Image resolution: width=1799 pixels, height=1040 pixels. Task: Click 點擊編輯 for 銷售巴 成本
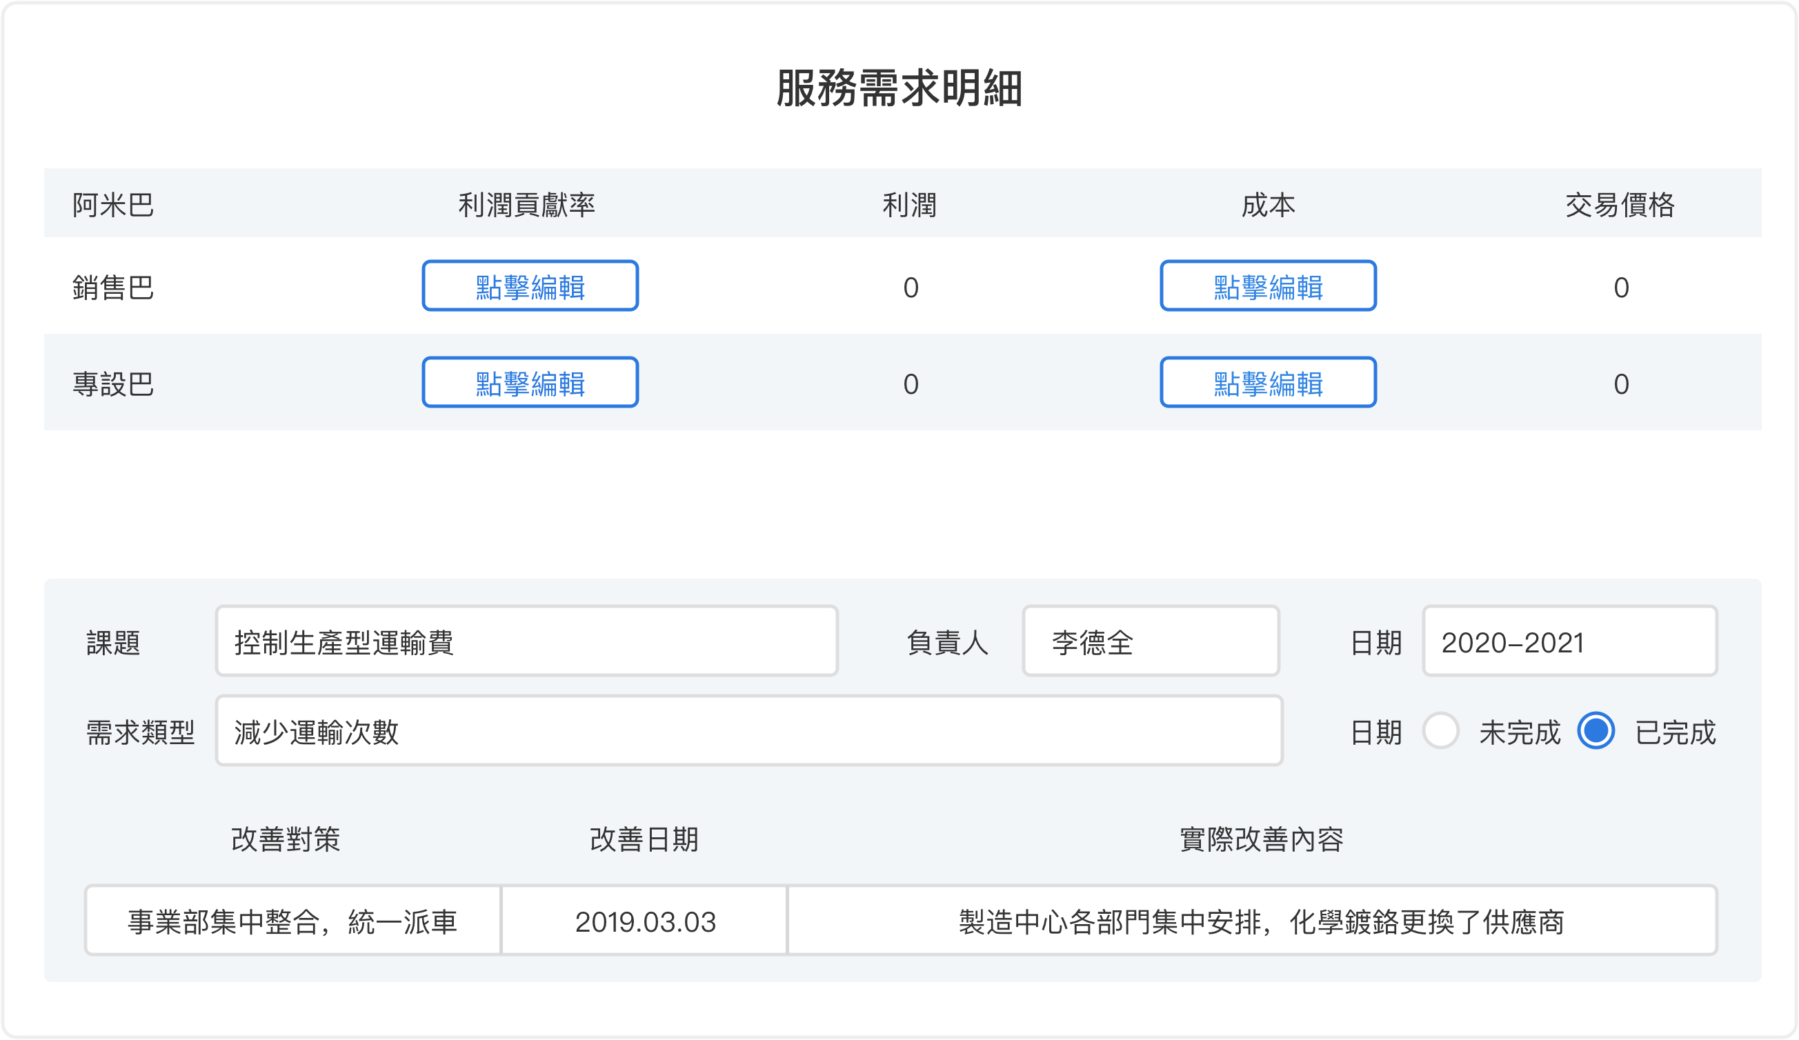click(x=1268, y=286)
